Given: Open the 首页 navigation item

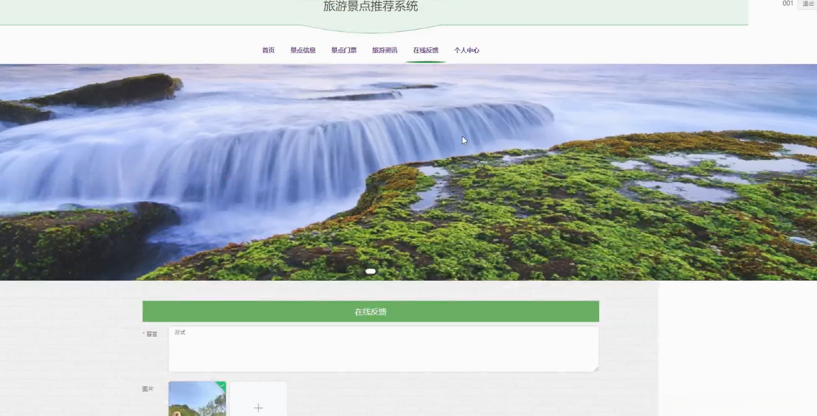Looking at the screenshot, I should pos(268,51).
